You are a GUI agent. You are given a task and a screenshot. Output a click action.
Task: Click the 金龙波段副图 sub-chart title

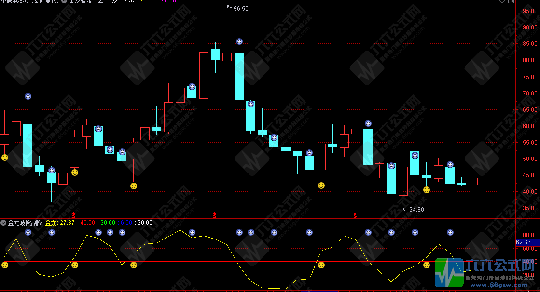[x=26, y=223]
